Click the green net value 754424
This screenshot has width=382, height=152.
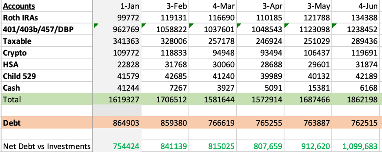coord(117,146)
